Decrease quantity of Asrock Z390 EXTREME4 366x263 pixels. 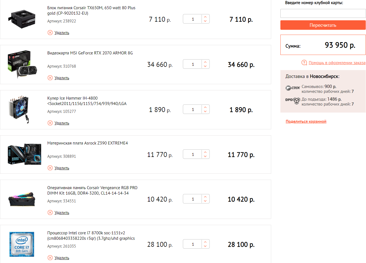[205, 156]
